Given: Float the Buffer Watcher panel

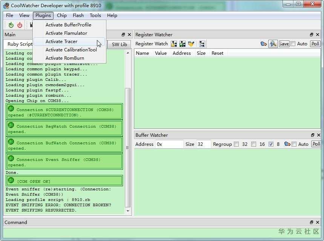Looking at the screenshot, I should [x=313, y=135].
